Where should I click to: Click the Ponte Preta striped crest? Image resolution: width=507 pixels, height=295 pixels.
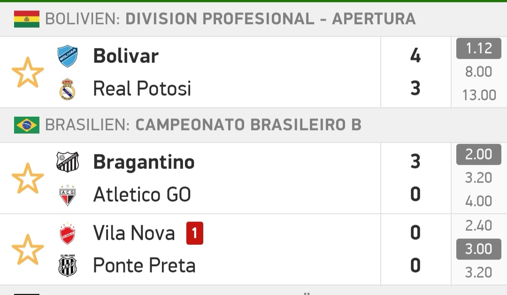(68, 265)
